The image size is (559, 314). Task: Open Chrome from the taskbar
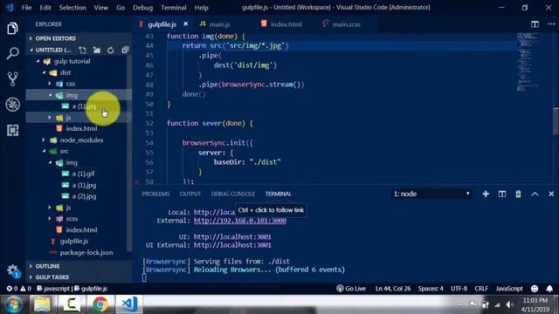point(100,304)
